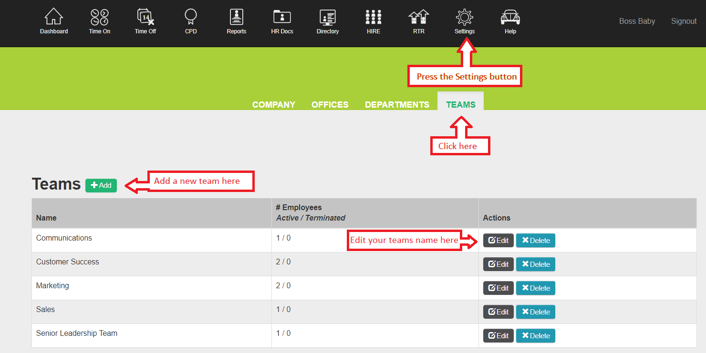Image resolution: width=706 pixels, height=353 pixels.
Task: Open the Settings gear icon
Action: pos(464,18)
